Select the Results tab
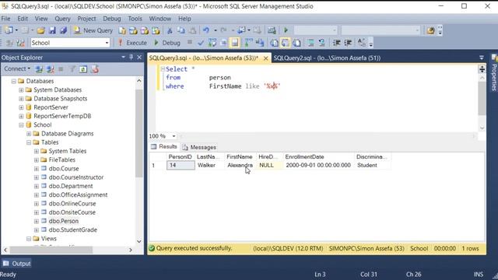Viewport: 498px width, 280px height. click(x=164, y=147)
